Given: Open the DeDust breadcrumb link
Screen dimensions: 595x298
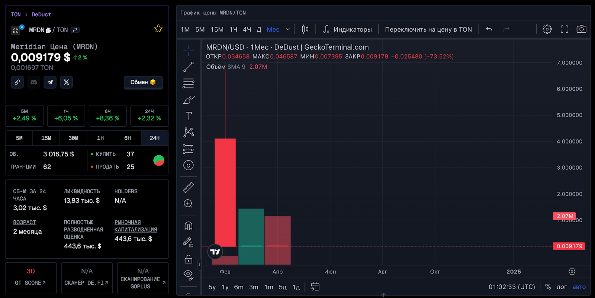Looking at the screenshot, I should click(41, 14).
